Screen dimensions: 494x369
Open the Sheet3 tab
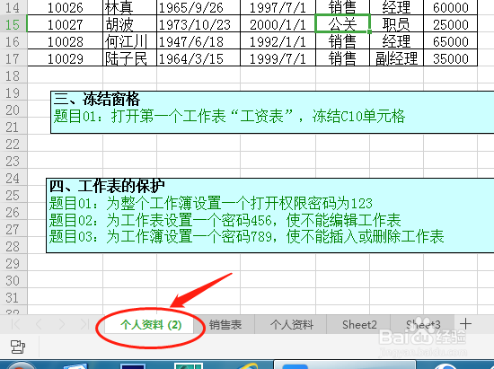(x=423, y=325)
